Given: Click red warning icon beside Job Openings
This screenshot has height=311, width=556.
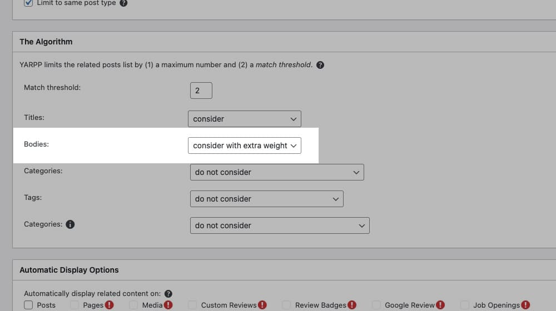Looking at the screenshot, I should 525,305.
